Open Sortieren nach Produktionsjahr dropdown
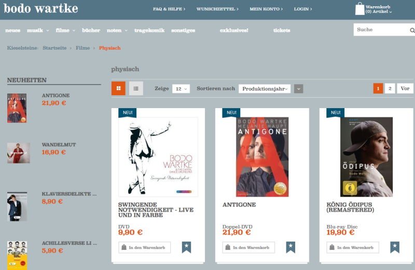The width and height of the screenshot is (415, 270). pyautogui.click(x=265, y=88)
